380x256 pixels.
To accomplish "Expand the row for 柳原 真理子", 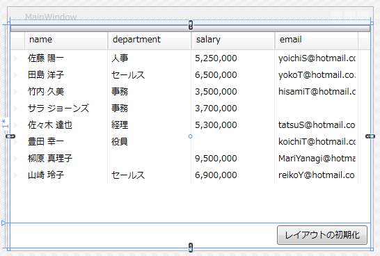I will click(15, 159).
